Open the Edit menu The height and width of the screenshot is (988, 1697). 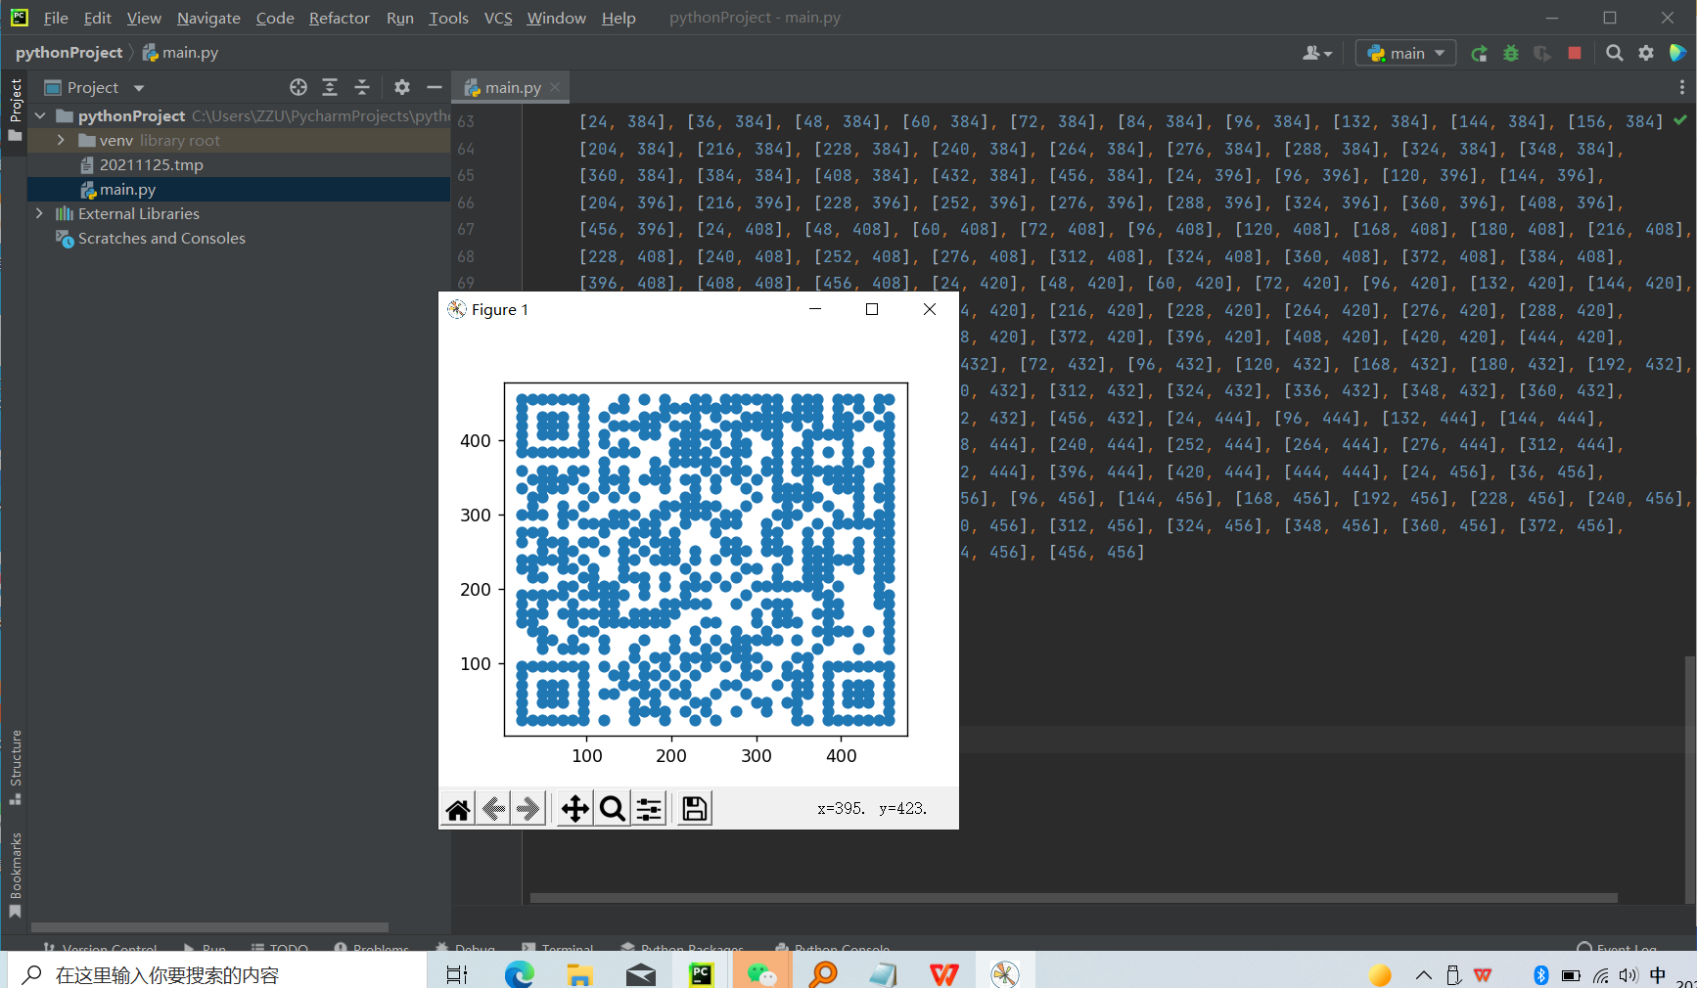(97, 18)
